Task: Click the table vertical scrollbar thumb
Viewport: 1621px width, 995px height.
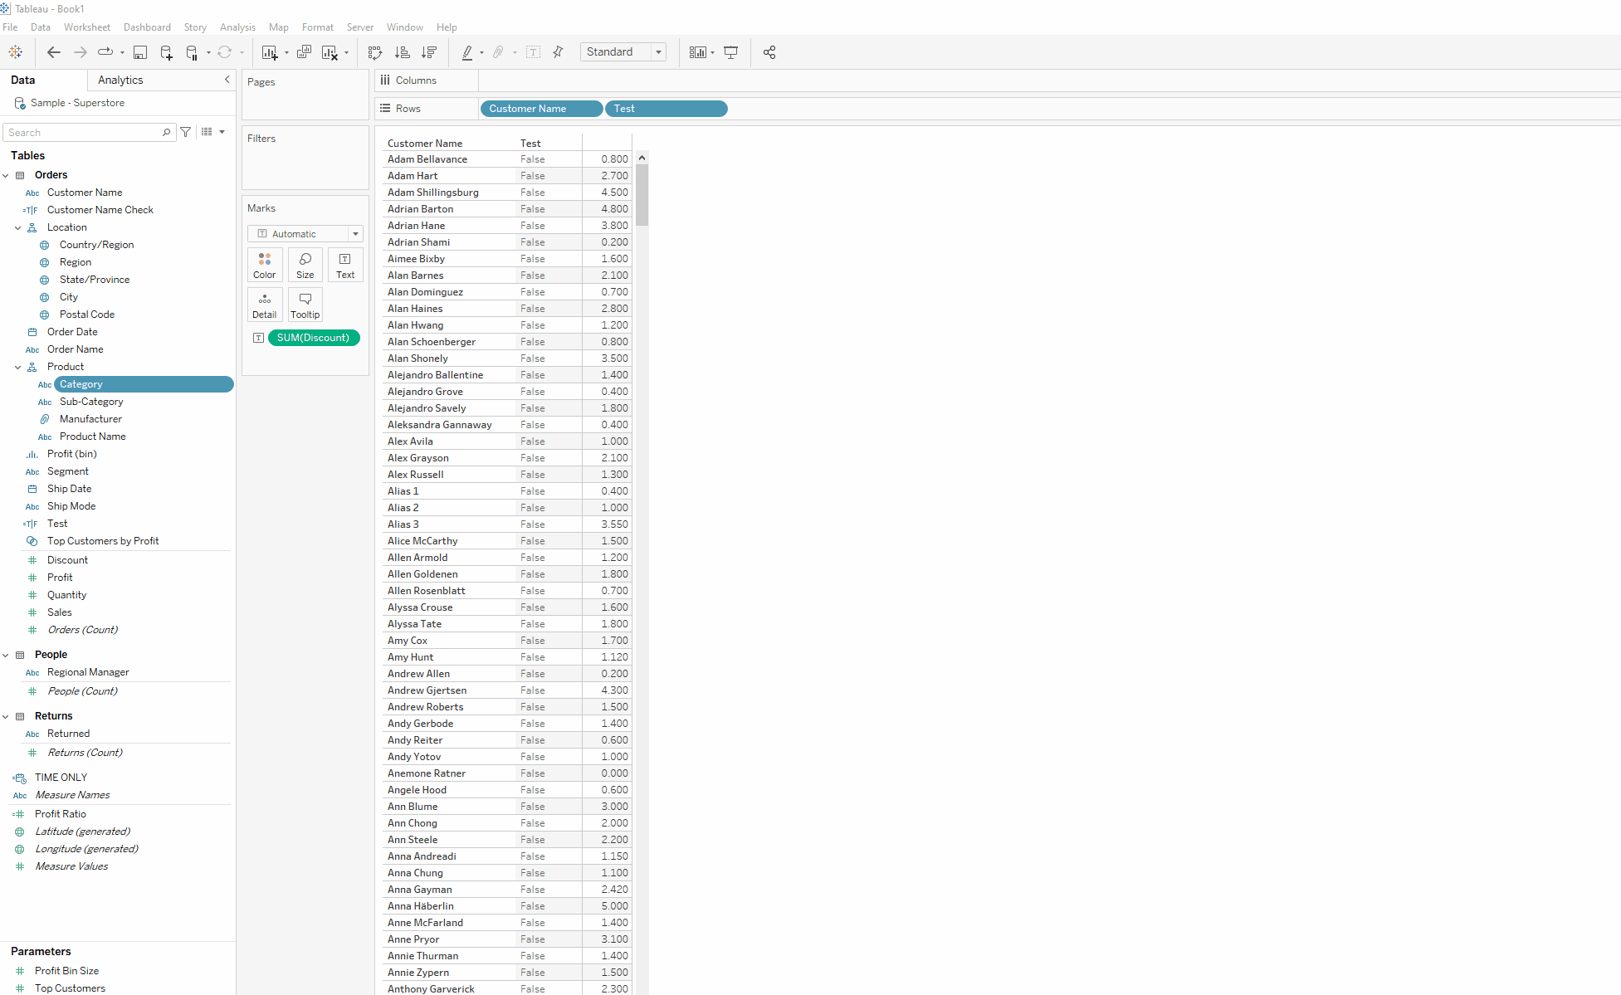Action: click(x=642, y=195)
